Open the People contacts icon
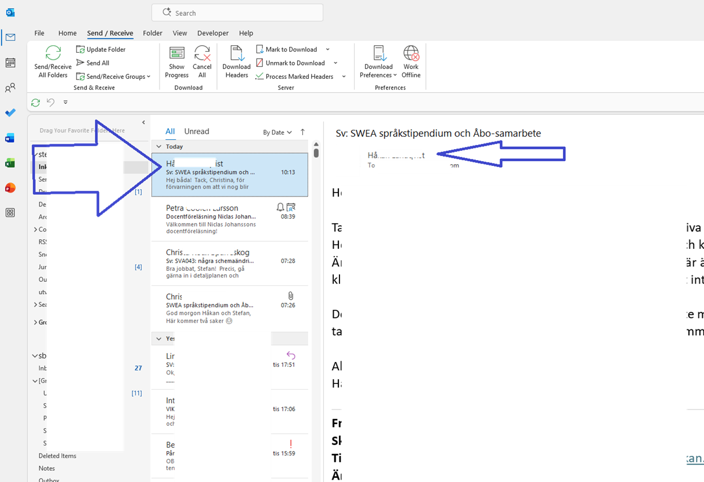Viewport: 704px width, 482px height. (10, 88)
